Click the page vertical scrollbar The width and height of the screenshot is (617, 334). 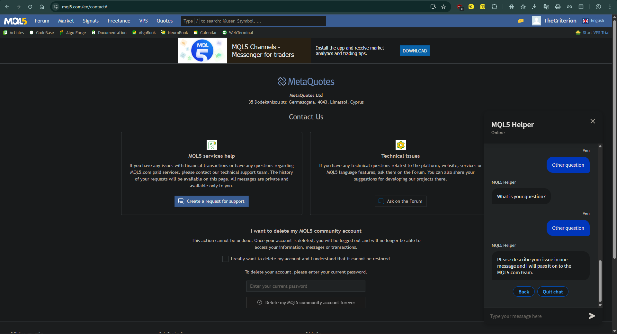point(614,140)
